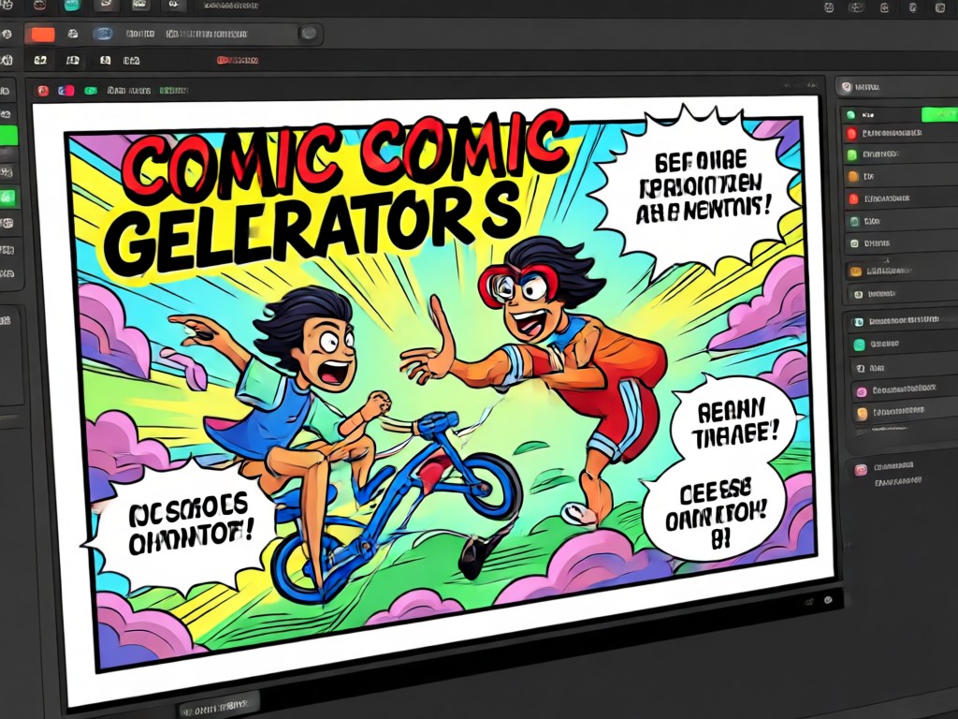Screen dimensions: 958x719
Task: Select the light green square icon in the list
Action: coord(851,155)
